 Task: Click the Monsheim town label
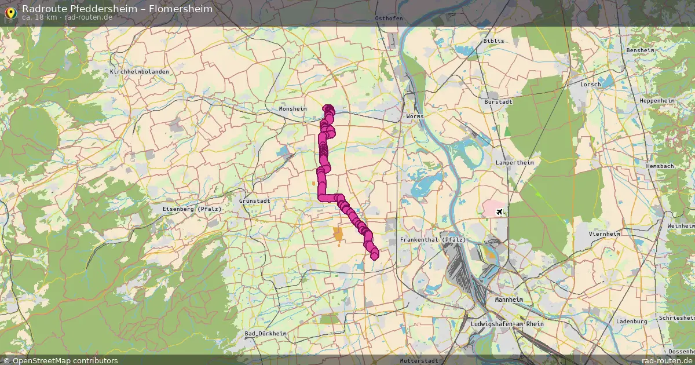pyautogui.click(x=292, y=109)
